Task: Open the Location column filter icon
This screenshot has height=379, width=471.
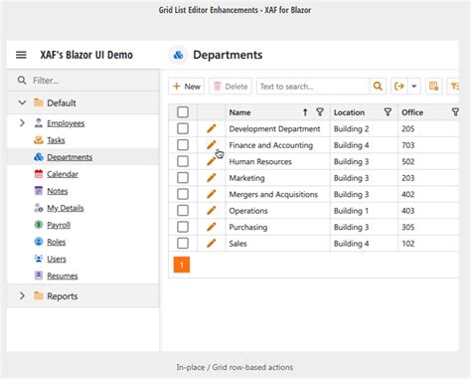Action: [x=388, y=112]
